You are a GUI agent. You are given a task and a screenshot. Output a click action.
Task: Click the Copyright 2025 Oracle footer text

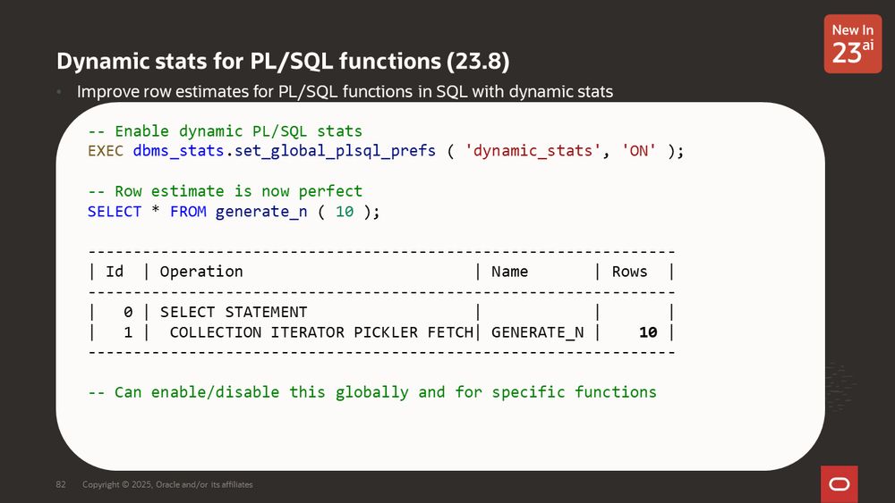167,485
